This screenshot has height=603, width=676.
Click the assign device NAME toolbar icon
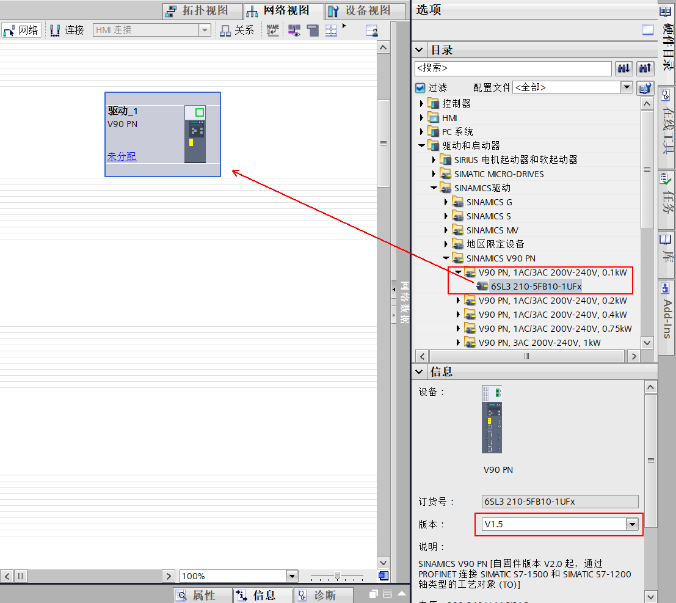272,29
